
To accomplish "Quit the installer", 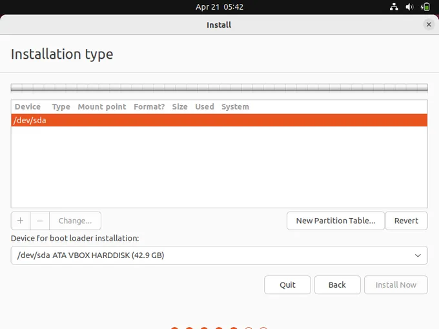I will [287, 285].
